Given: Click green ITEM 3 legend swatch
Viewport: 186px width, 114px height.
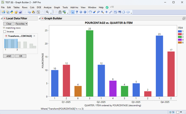Looking at the screenshot, I should click(180, 37).
